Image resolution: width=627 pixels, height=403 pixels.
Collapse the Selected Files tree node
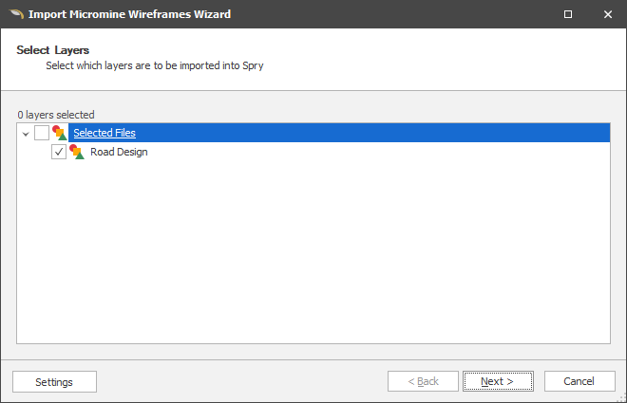(x=26, y=134)
